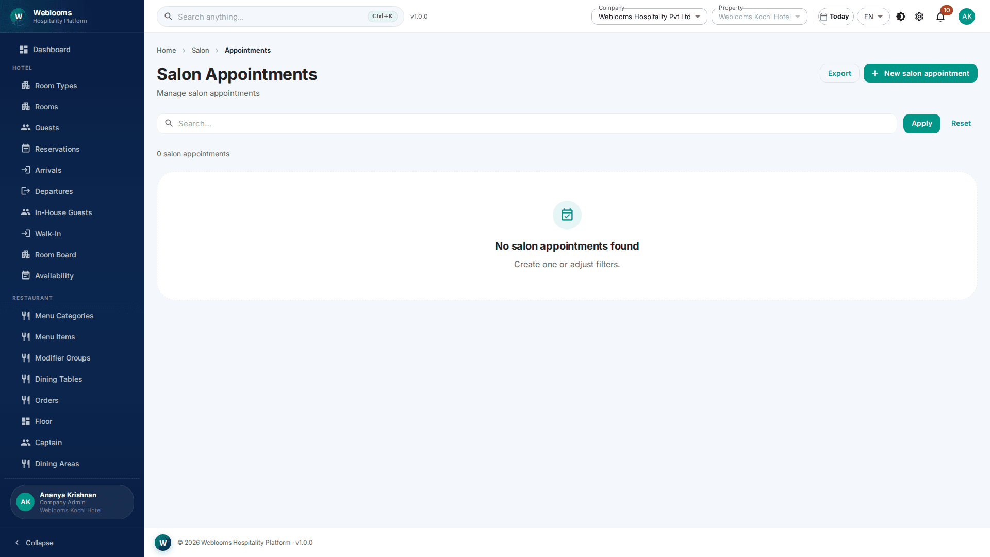Click the Reset filters link
Image resolution: width=990 pixels, height=557 pixels.
click(961, 123)
